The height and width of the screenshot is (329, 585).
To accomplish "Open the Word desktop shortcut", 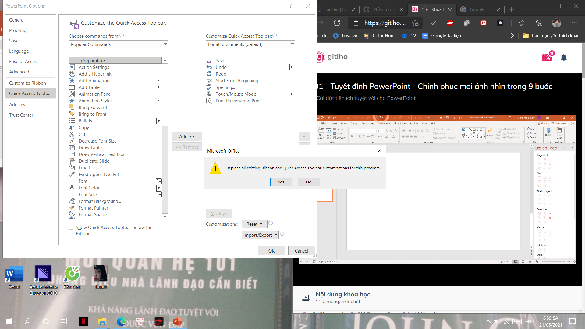I will click(x=14, y=278).
